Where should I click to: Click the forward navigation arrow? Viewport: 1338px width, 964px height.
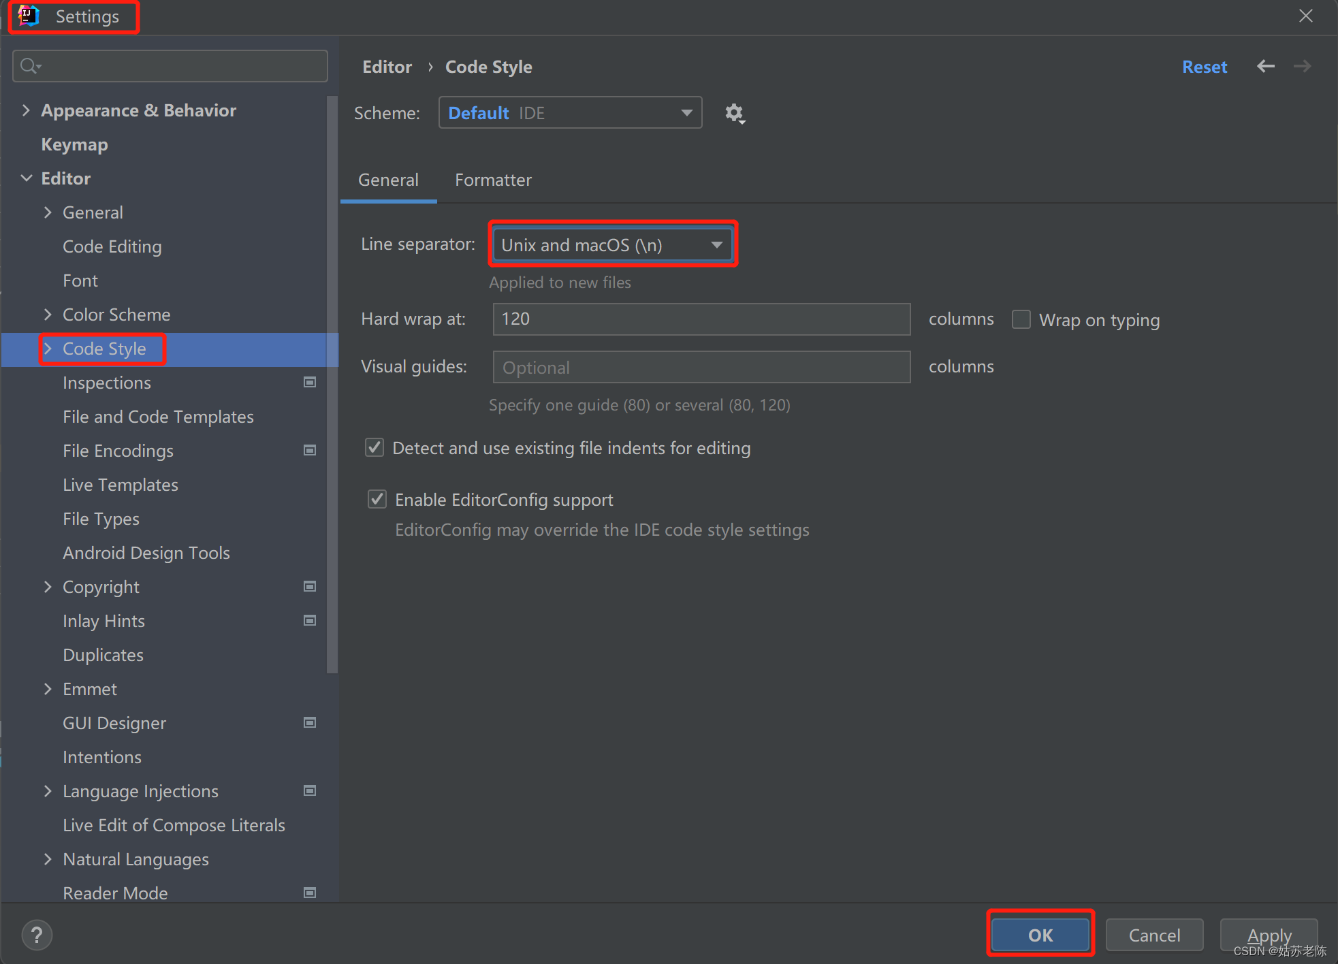[1302, 66]
